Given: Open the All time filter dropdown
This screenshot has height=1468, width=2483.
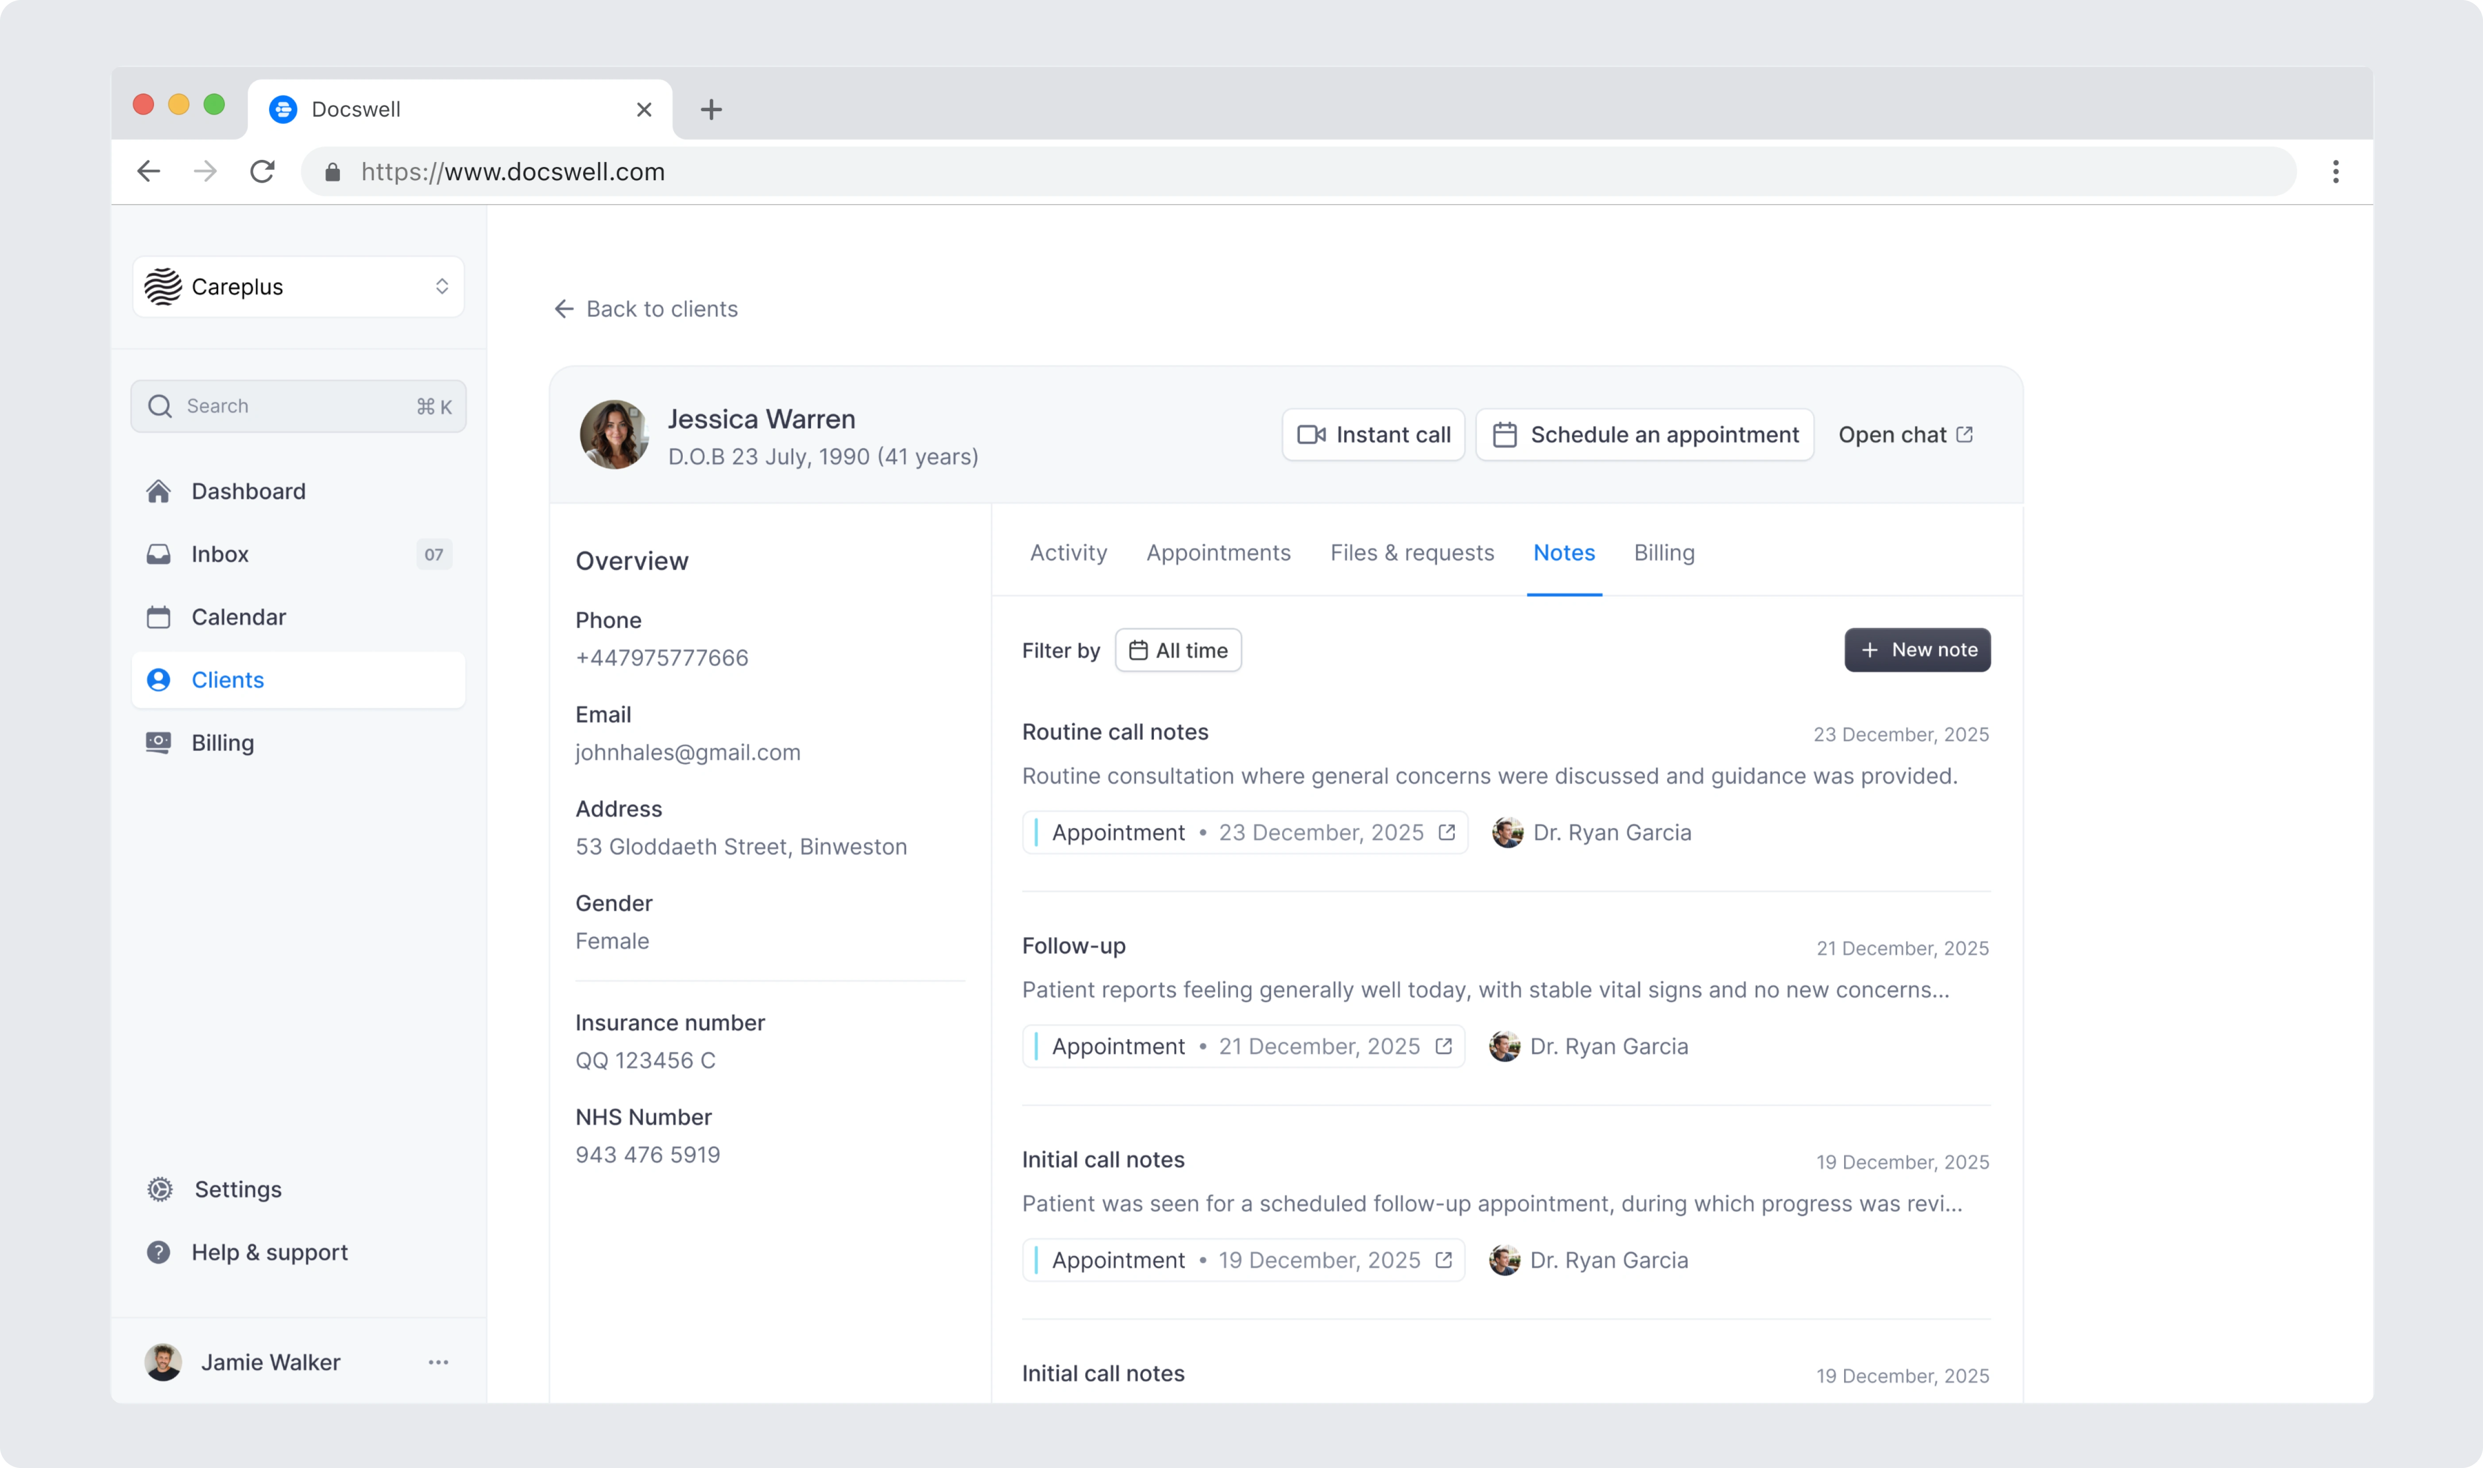Looking at the screenshot, I should click(x=1177, y=651).
